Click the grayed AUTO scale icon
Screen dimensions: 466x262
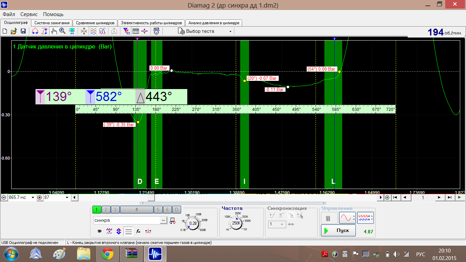pyautogui.click(x=114, y=31)
